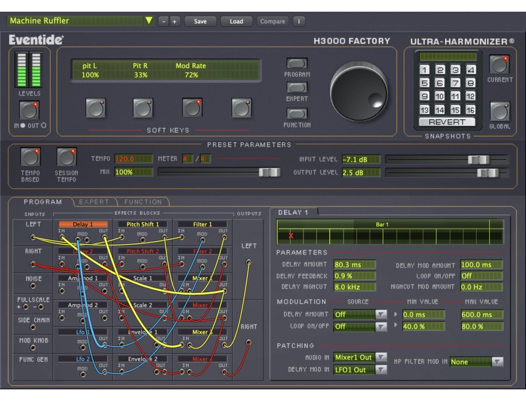Click the SESSION TEMPO knob
This screenshot has height=401, width=526.
click(65, 158)
